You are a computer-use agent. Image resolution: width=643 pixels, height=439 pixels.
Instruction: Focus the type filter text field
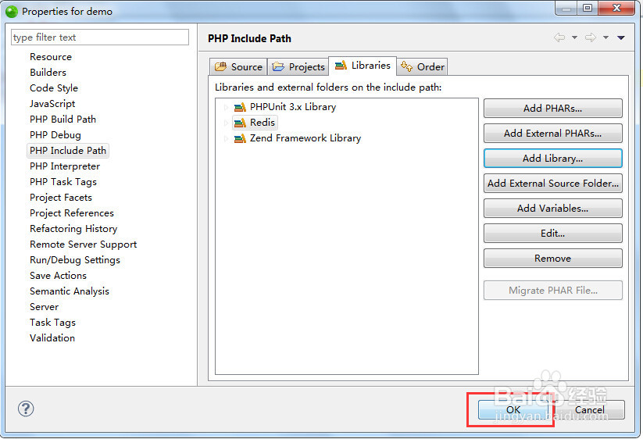pyautogui.click(x=100, y=37)
